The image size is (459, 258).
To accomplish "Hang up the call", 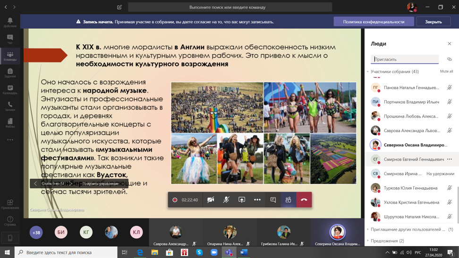I will point(304,200).
